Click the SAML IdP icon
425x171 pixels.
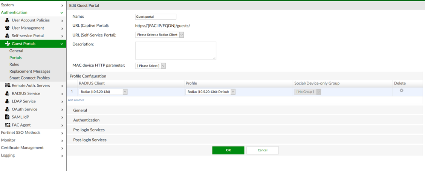[x=8, y=117]
